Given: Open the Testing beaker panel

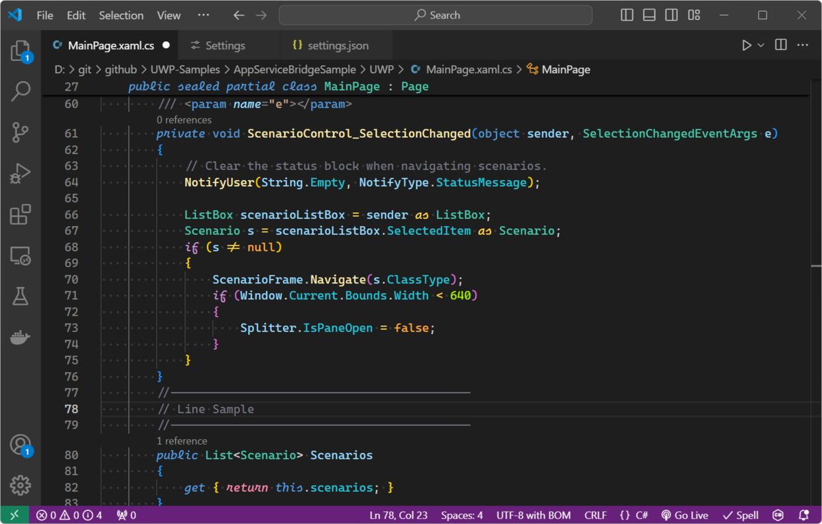Looking at the screenshot, I should 21,297.
